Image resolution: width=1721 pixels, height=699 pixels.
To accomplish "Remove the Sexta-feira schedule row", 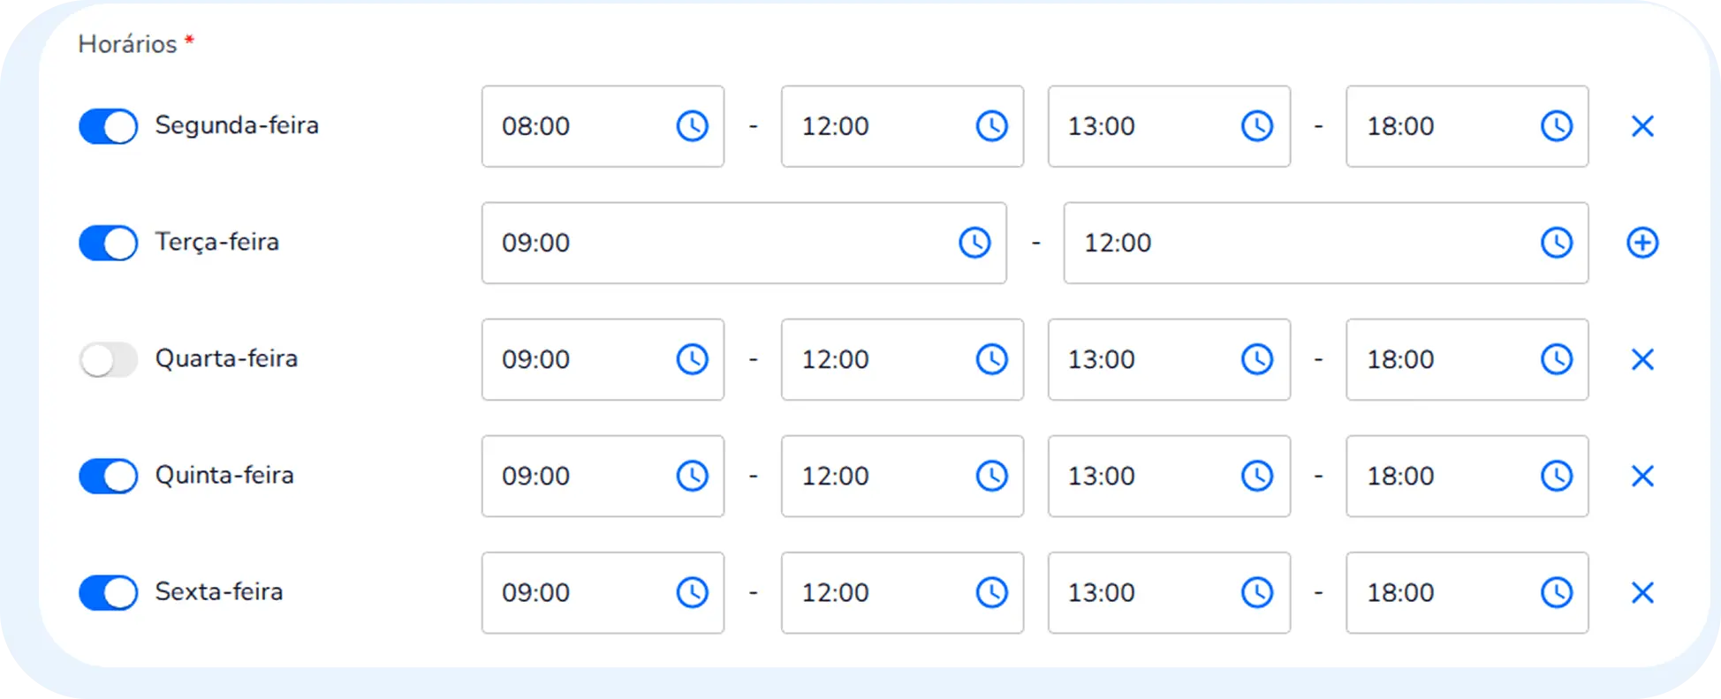I will coord(1641,592).
